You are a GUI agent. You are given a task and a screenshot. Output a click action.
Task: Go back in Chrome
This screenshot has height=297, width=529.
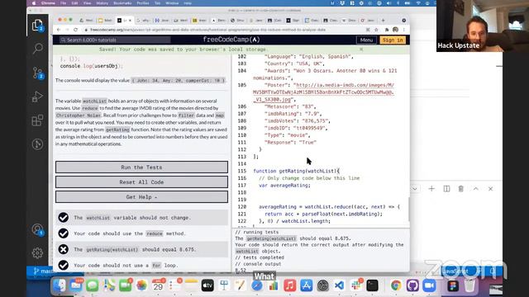[x=59, y=30]
